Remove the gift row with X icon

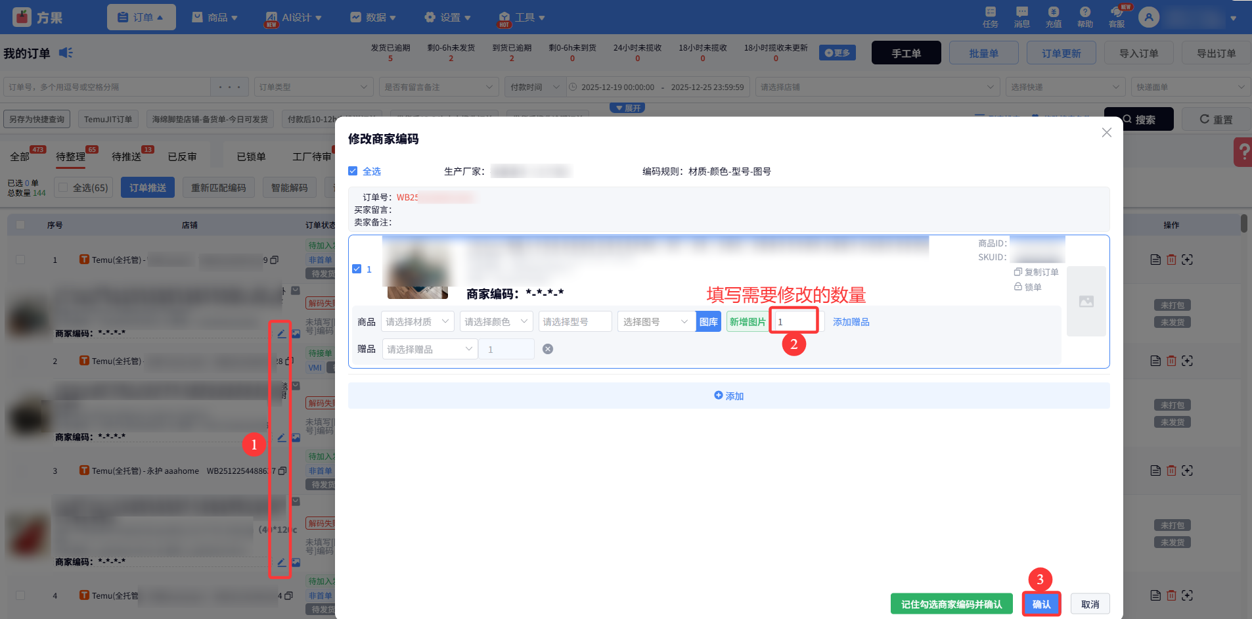548,349
